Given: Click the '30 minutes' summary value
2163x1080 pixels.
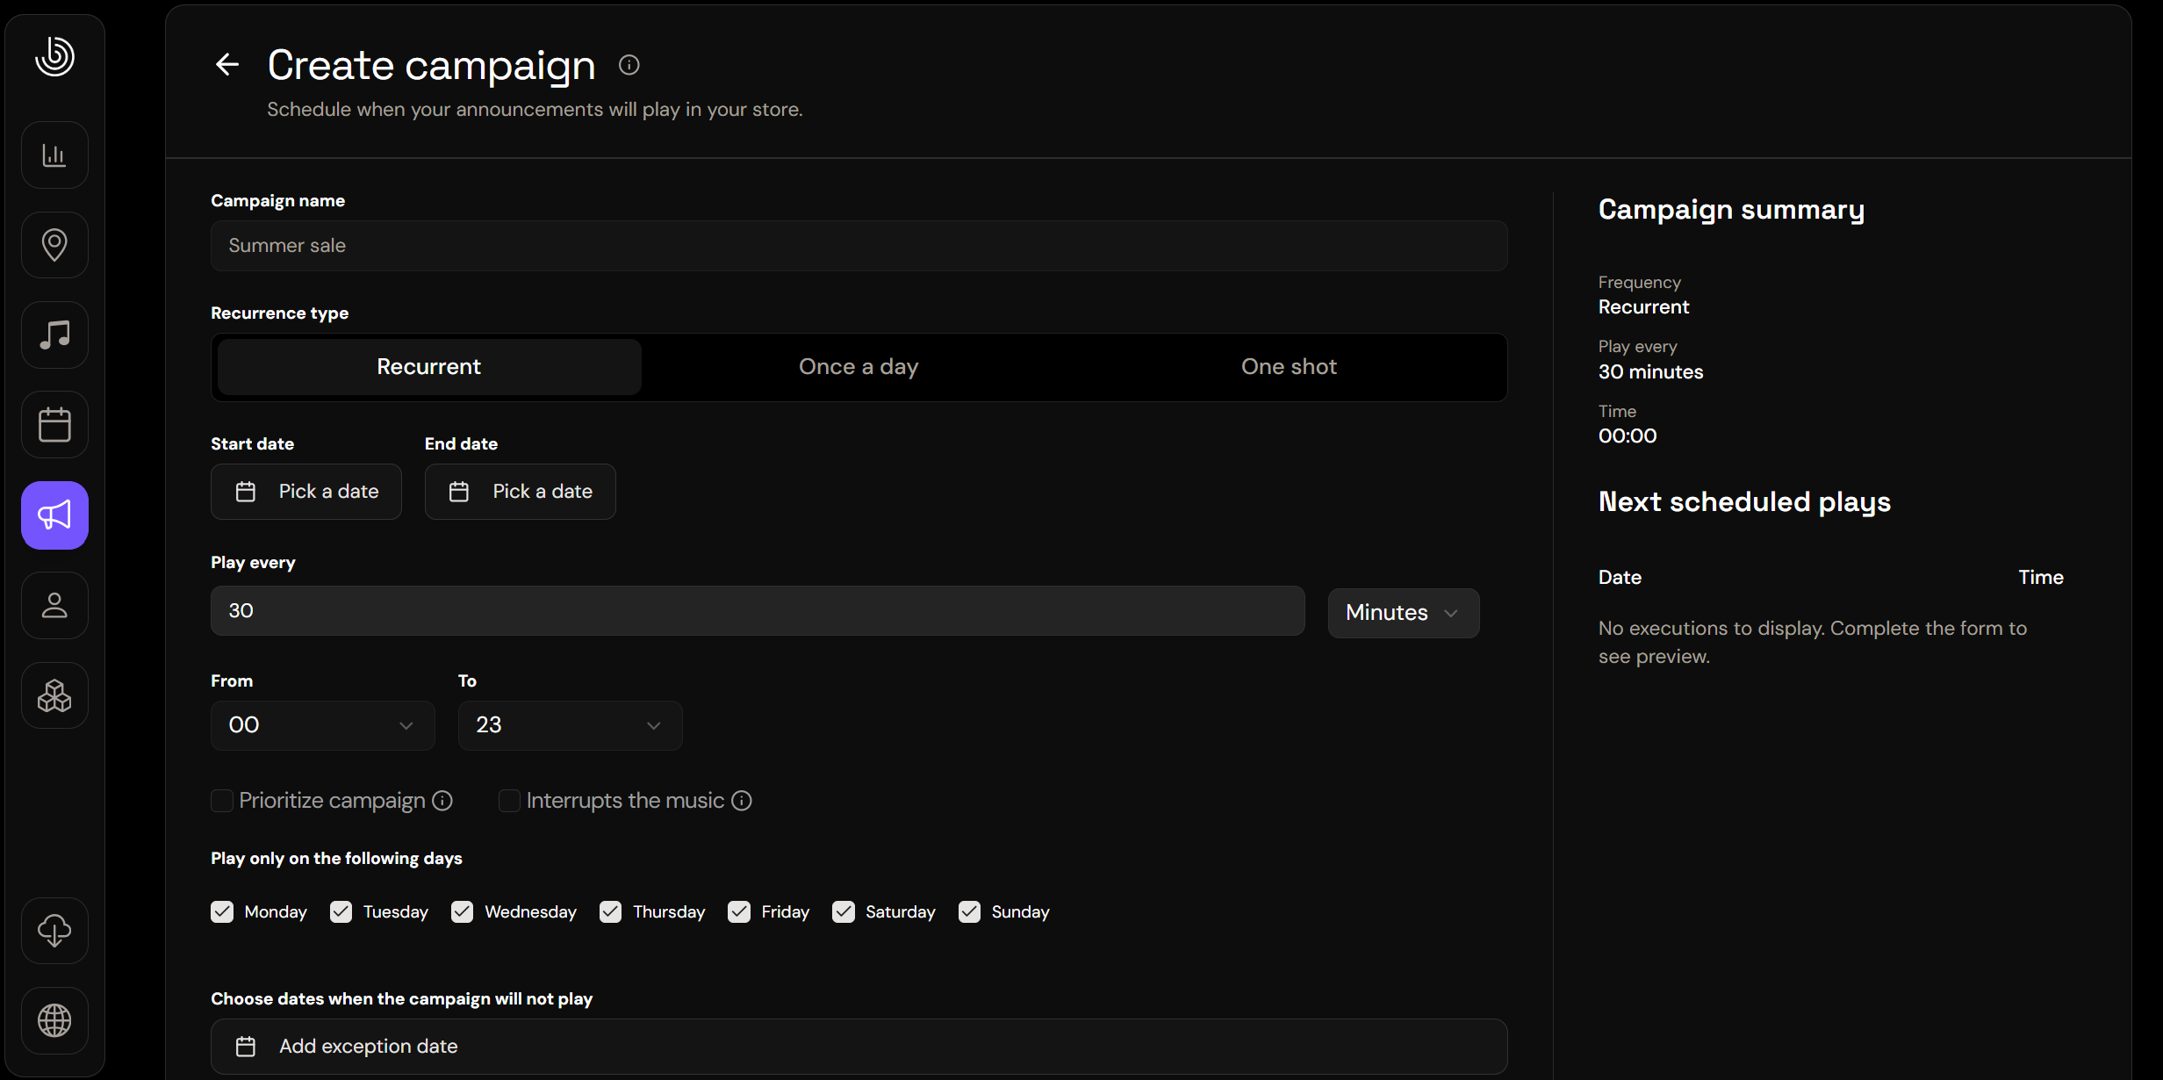Looking at the screenshot, I should coord(1650,372).
